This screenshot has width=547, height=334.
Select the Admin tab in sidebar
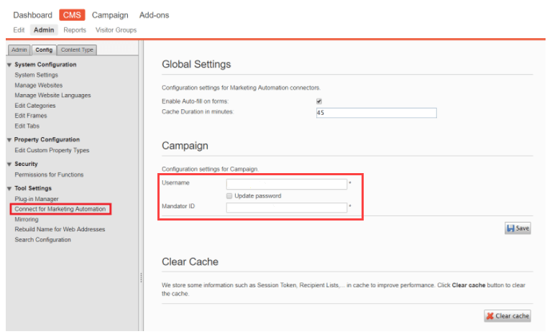(x=19, y=50)
